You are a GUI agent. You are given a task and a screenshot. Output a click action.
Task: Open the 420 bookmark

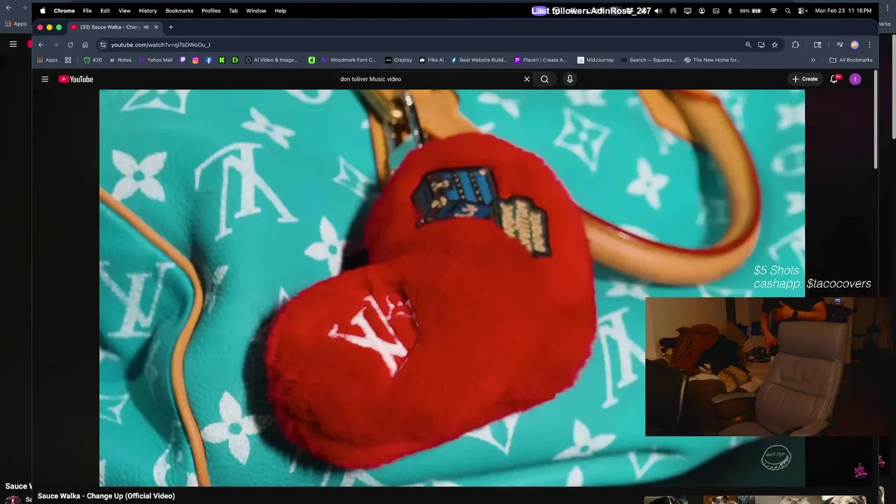pos(92,60)
